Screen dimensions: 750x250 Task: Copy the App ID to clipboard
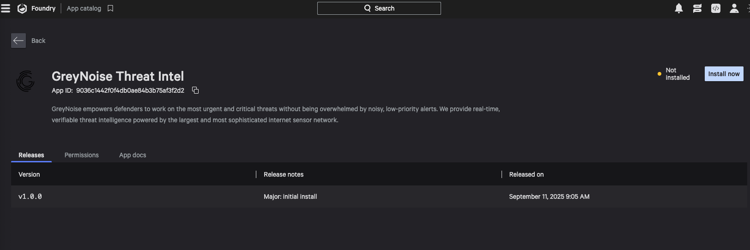pos(195,90)
